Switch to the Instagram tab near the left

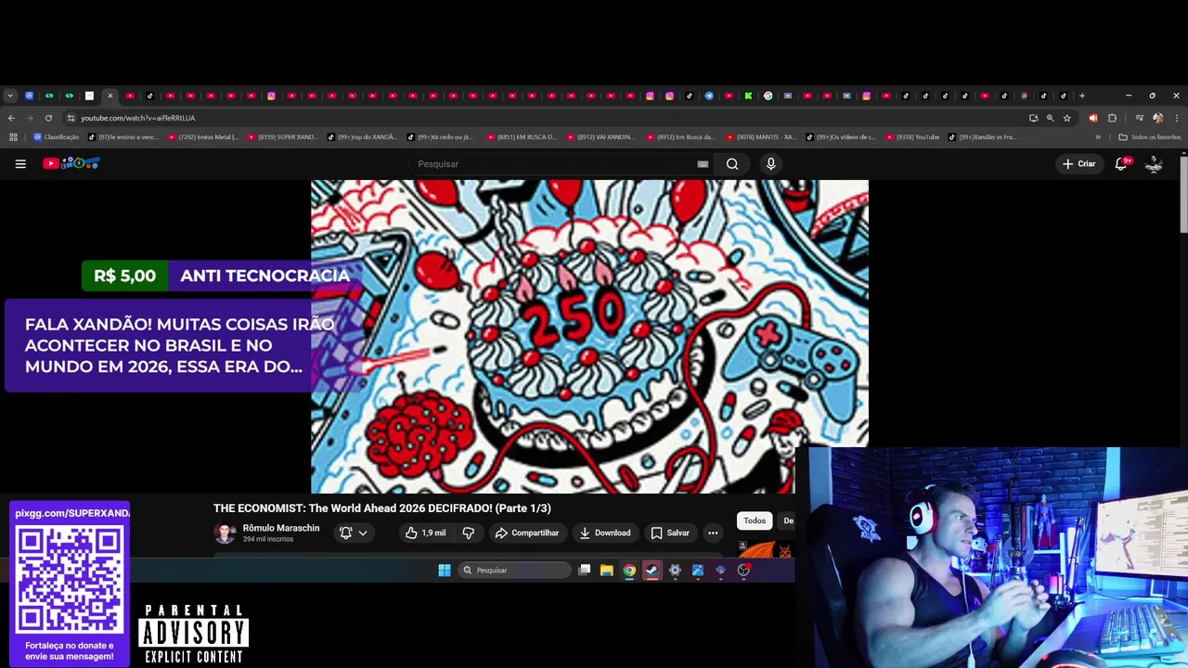tap(271, 96)
